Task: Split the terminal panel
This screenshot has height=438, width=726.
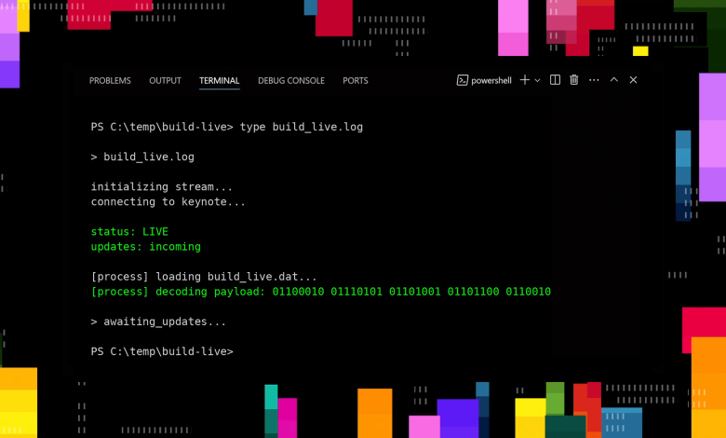Action: 555,80
